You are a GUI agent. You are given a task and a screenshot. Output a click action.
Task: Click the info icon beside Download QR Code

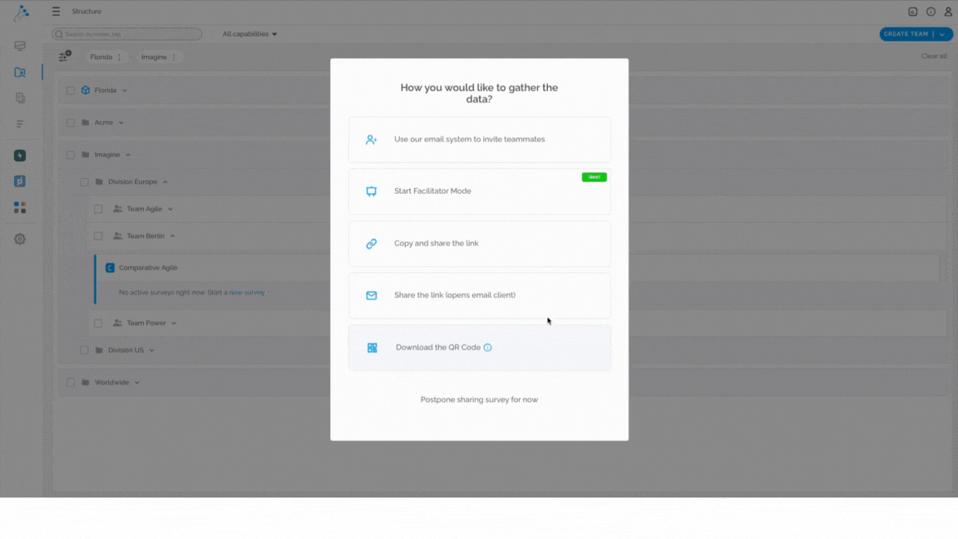tap(487, 347)
